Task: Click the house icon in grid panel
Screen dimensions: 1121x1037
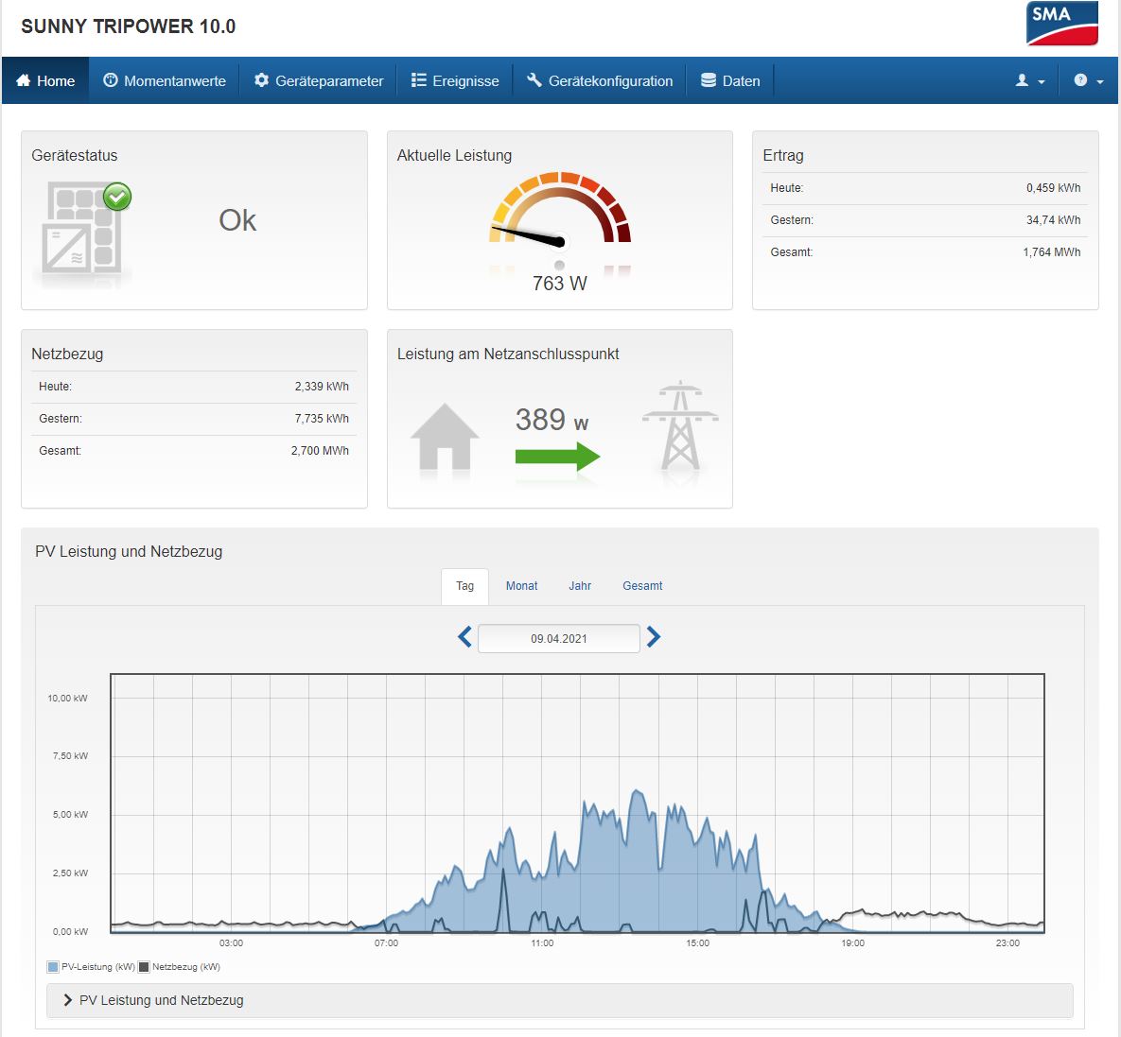Action: tap(445, 438)
